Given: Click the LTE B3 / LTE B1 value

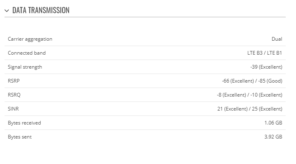Looking at the screenshot, I should (x=264, y=53).
